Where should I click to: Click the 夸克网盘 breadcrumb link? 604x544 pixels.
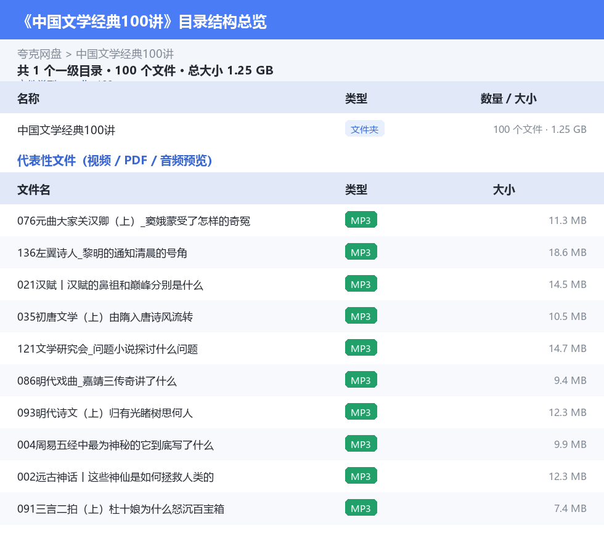39,54
